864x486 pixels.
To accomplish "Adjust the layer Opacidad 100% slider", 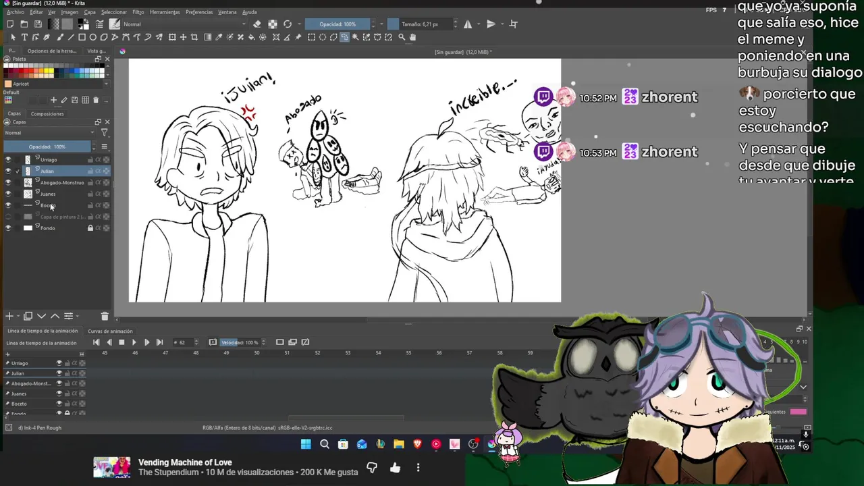I will (x=47, y=146).
